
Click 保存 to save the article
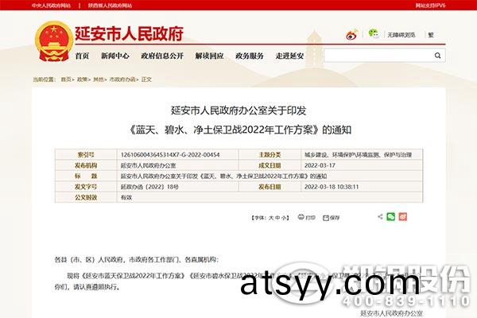(x=331, y=218)
